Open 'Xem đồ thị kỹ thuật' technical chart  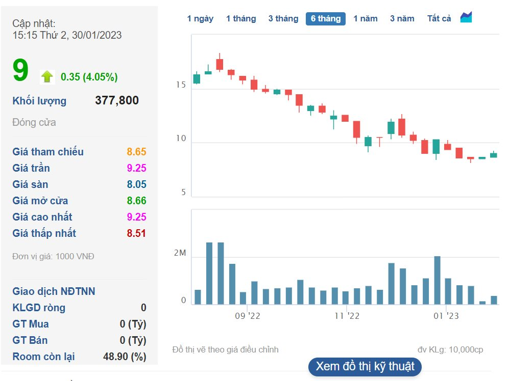(365, 366)
